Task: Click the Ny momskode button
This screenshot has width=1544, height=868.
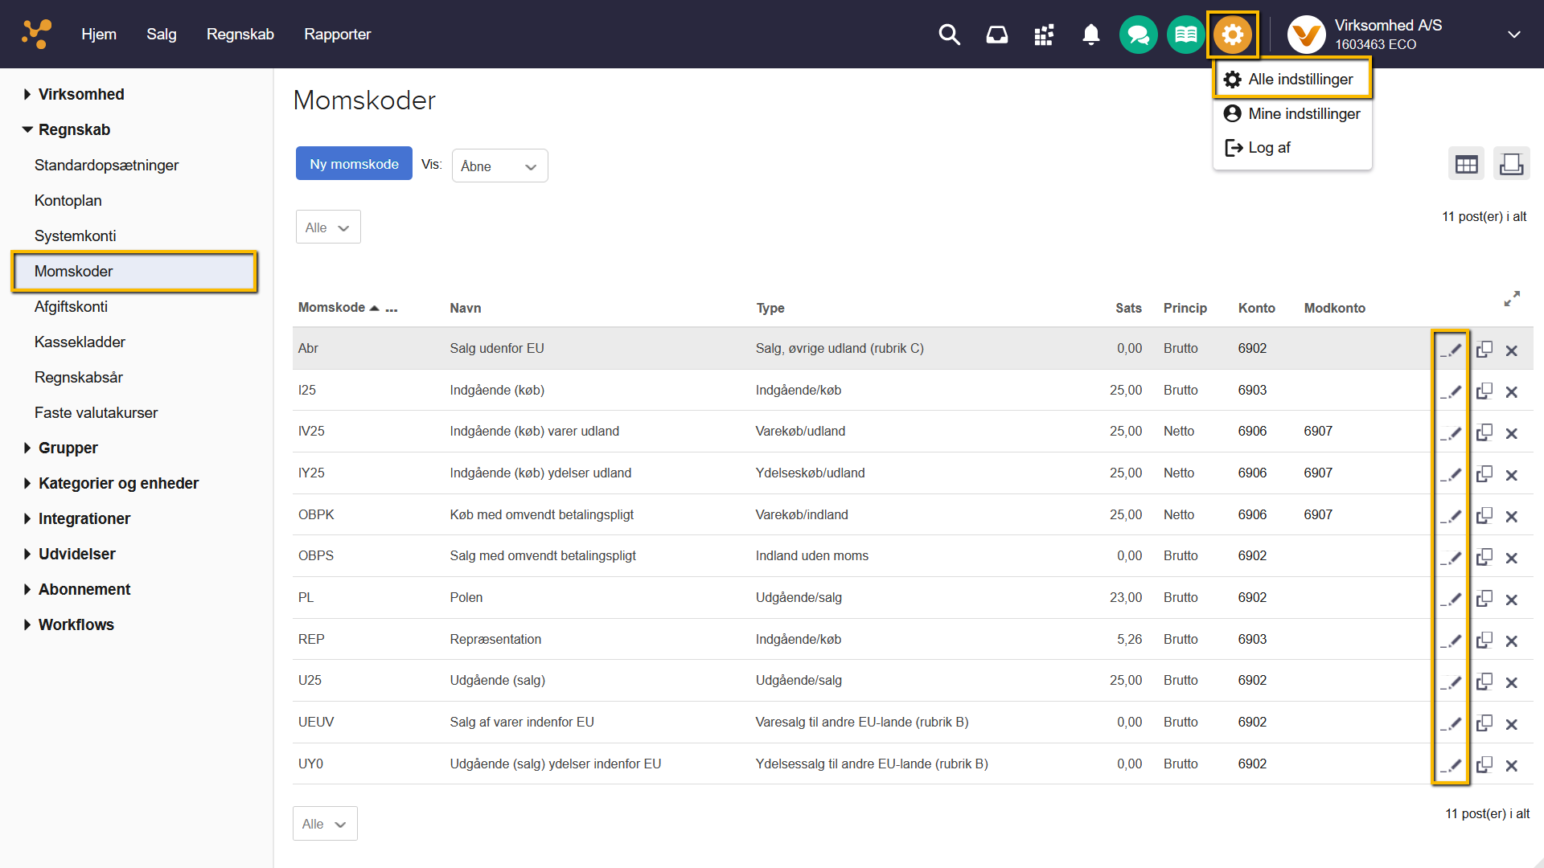Action: [354, 164]
